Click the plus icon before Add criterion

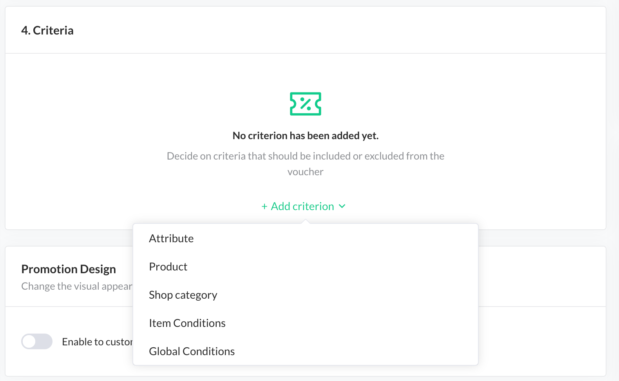(x=264, y=207)
